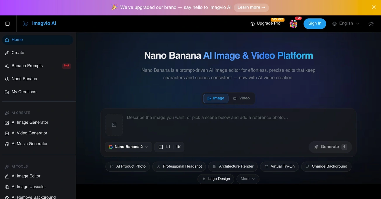Click the magnifier icon beside AI Image Upscaler
Image resolution: width=381 pixels, height=199 pixels.
point(7,187)
